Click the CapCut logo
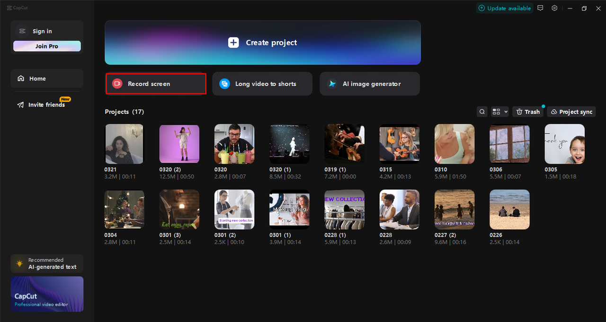 pyautogui.click(x=17, y=8)
